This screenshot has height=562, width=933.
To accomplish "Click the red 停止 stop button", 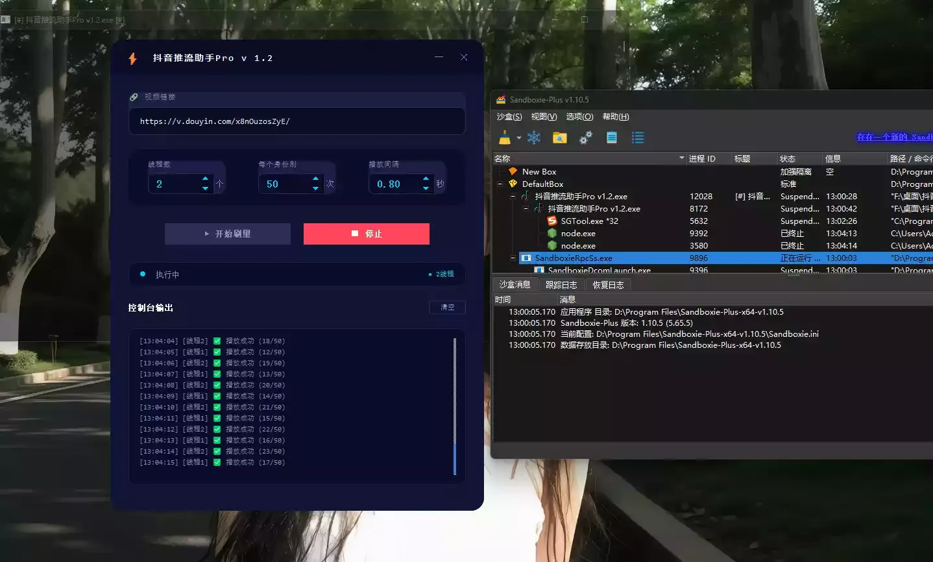I will pyautogui.click(x=367, y=234).
